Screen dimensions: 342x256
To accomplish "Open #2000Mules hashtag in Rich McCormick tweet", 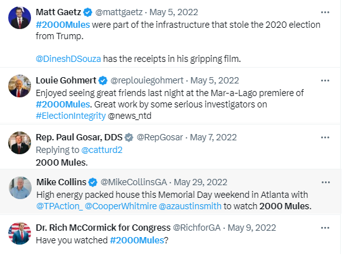I will 137,240.
